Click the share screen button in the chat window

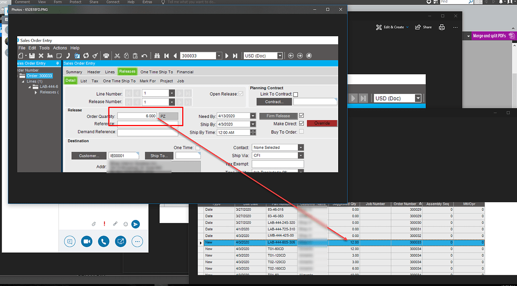coord(121,242)
